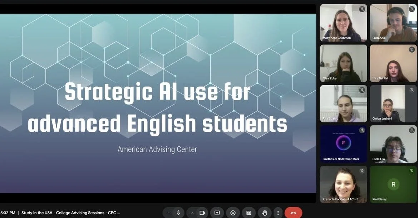Click muted mic icon on Mary Kate Cashman tile
The width and height of the screenshot is (418, 218).
point(362,9)
